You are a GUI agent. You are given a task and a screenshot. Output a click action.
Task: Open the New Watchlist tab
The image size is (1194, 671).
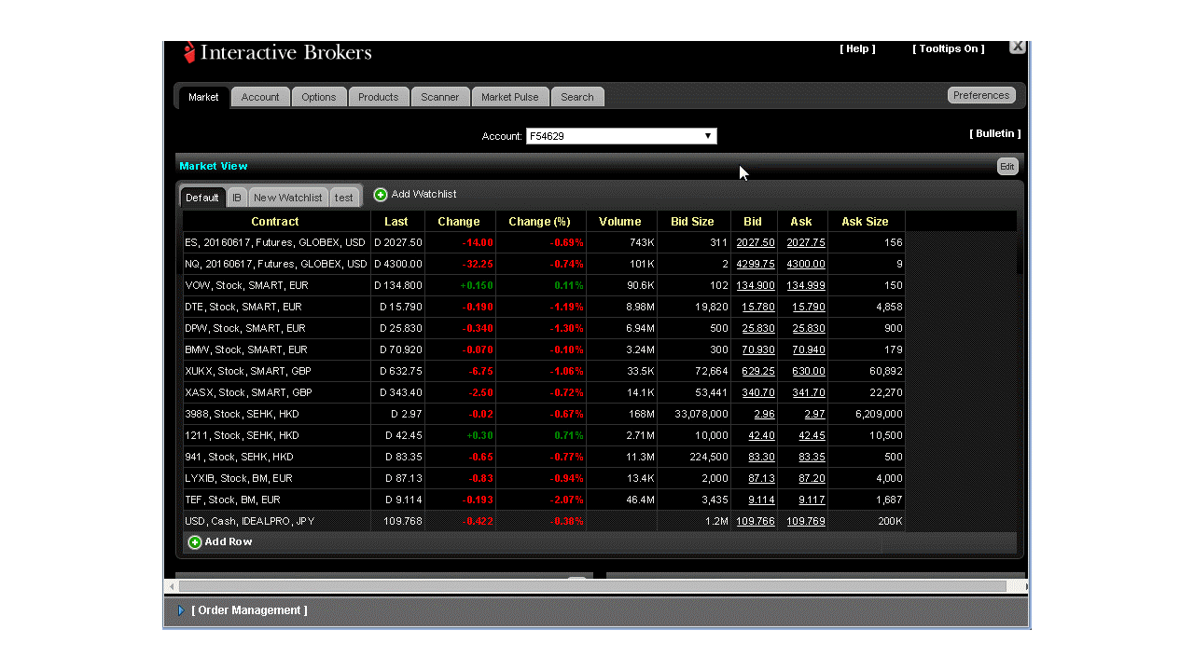tap(288, 198)
